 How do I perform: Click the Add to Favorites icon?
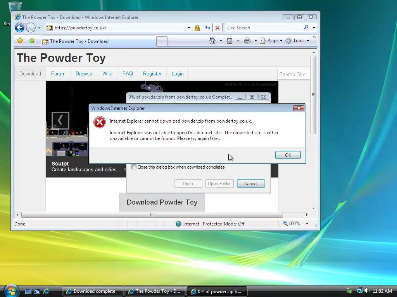[31, 41]
